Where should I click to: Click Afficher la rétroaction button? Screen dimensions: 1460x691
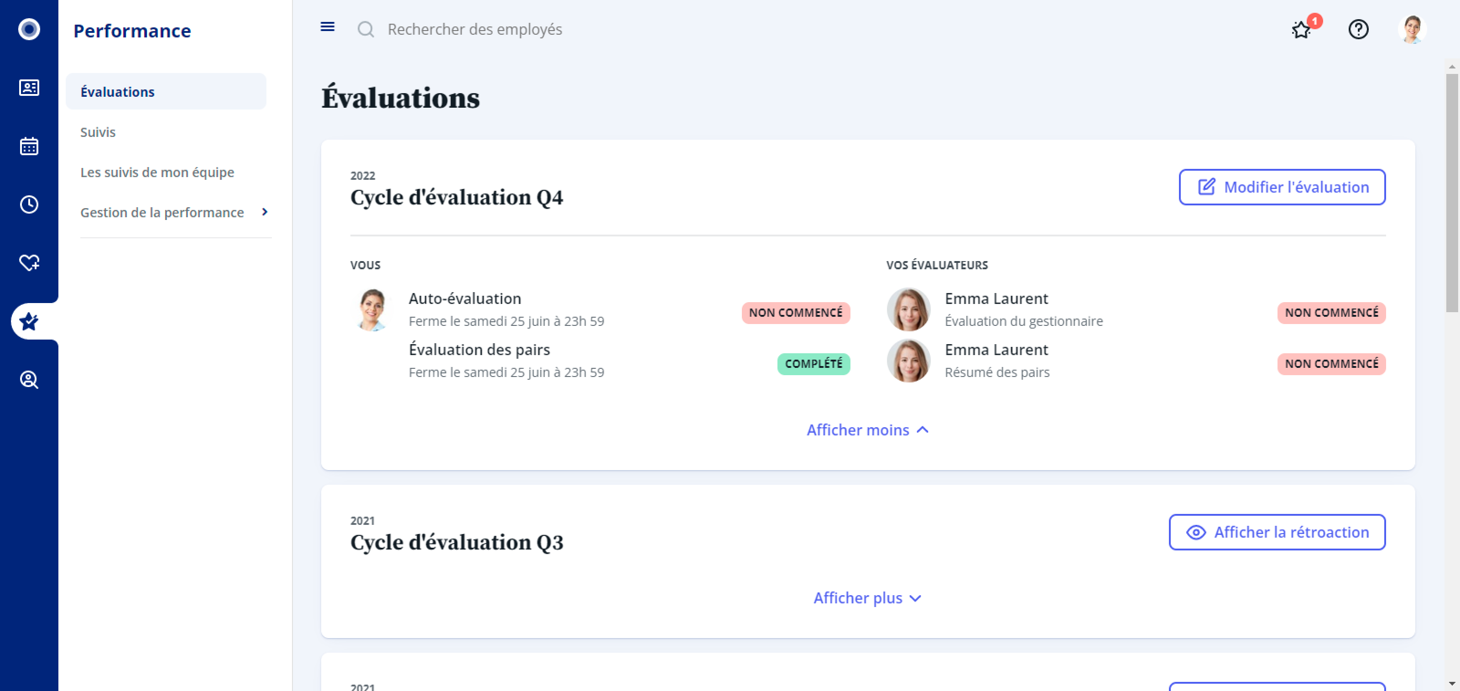pyautogui.click(x=1277, y=532)
